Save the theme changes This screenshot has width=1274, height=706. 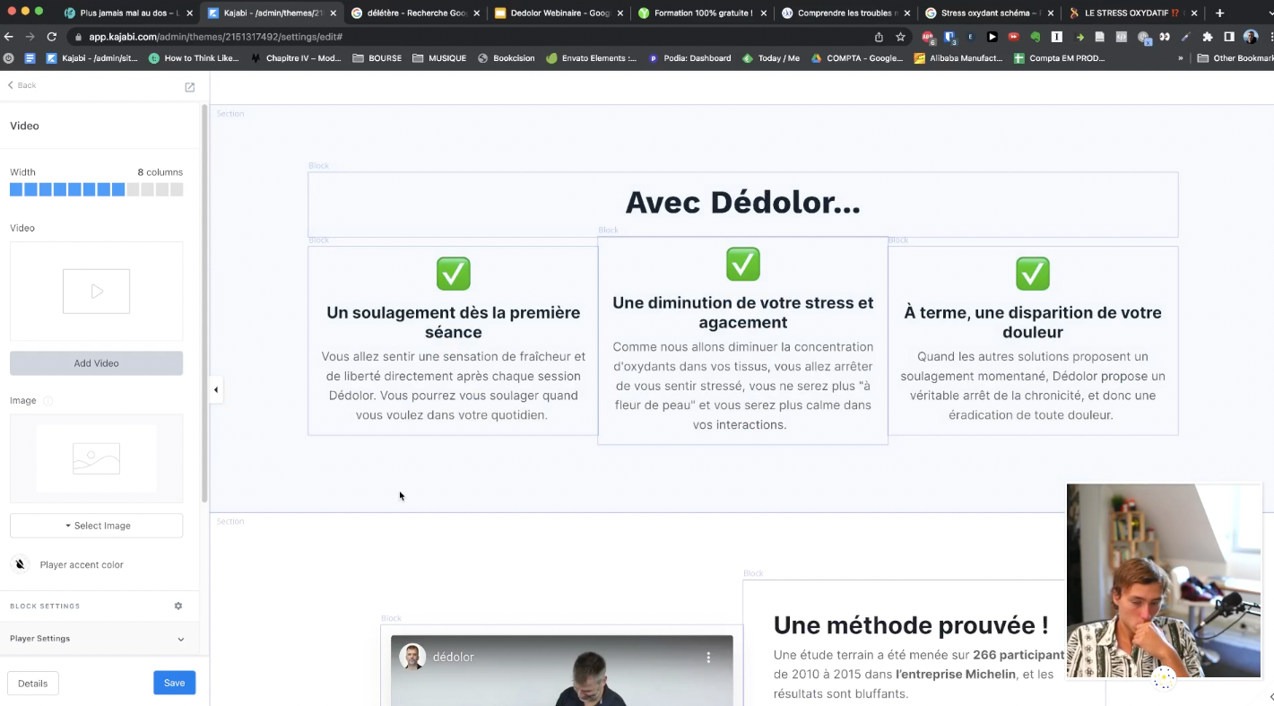coord(174,684)
